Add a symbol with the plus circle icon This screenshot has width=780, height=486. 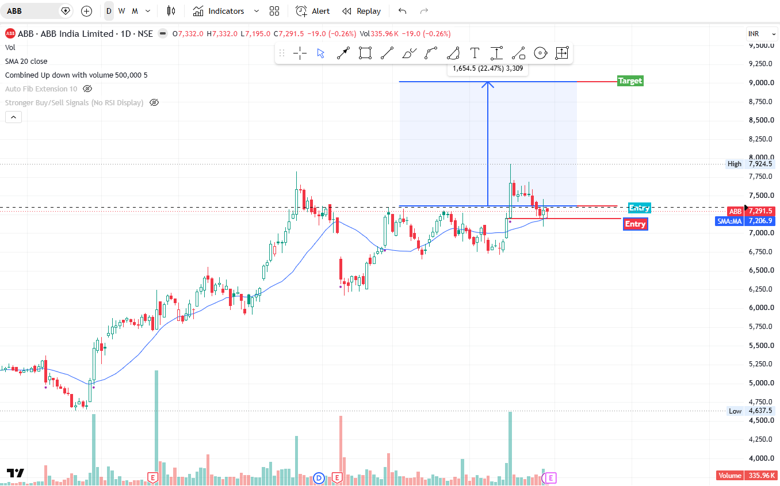click(x=86, y=11)
